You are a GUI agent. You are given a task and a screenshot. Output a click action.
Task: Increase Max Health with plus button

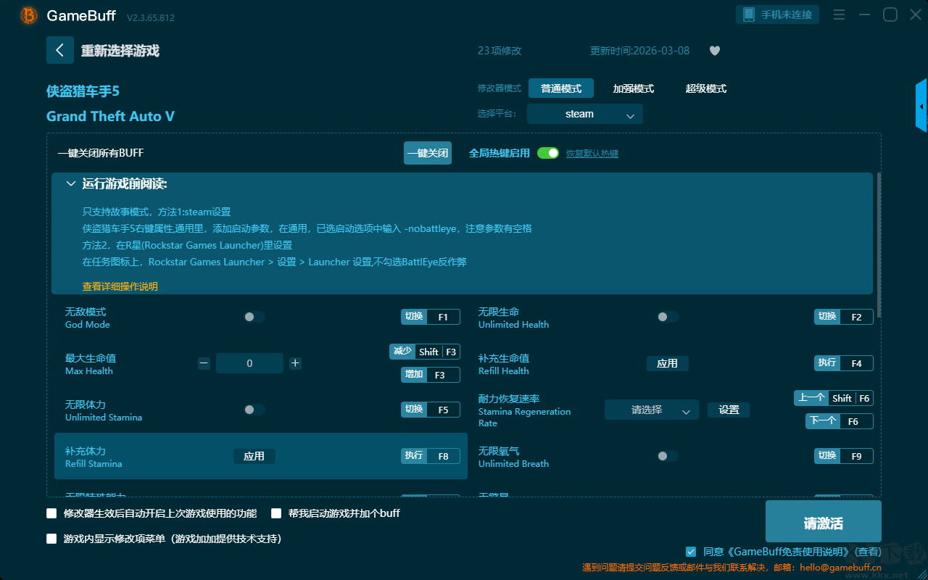(295, 363)
